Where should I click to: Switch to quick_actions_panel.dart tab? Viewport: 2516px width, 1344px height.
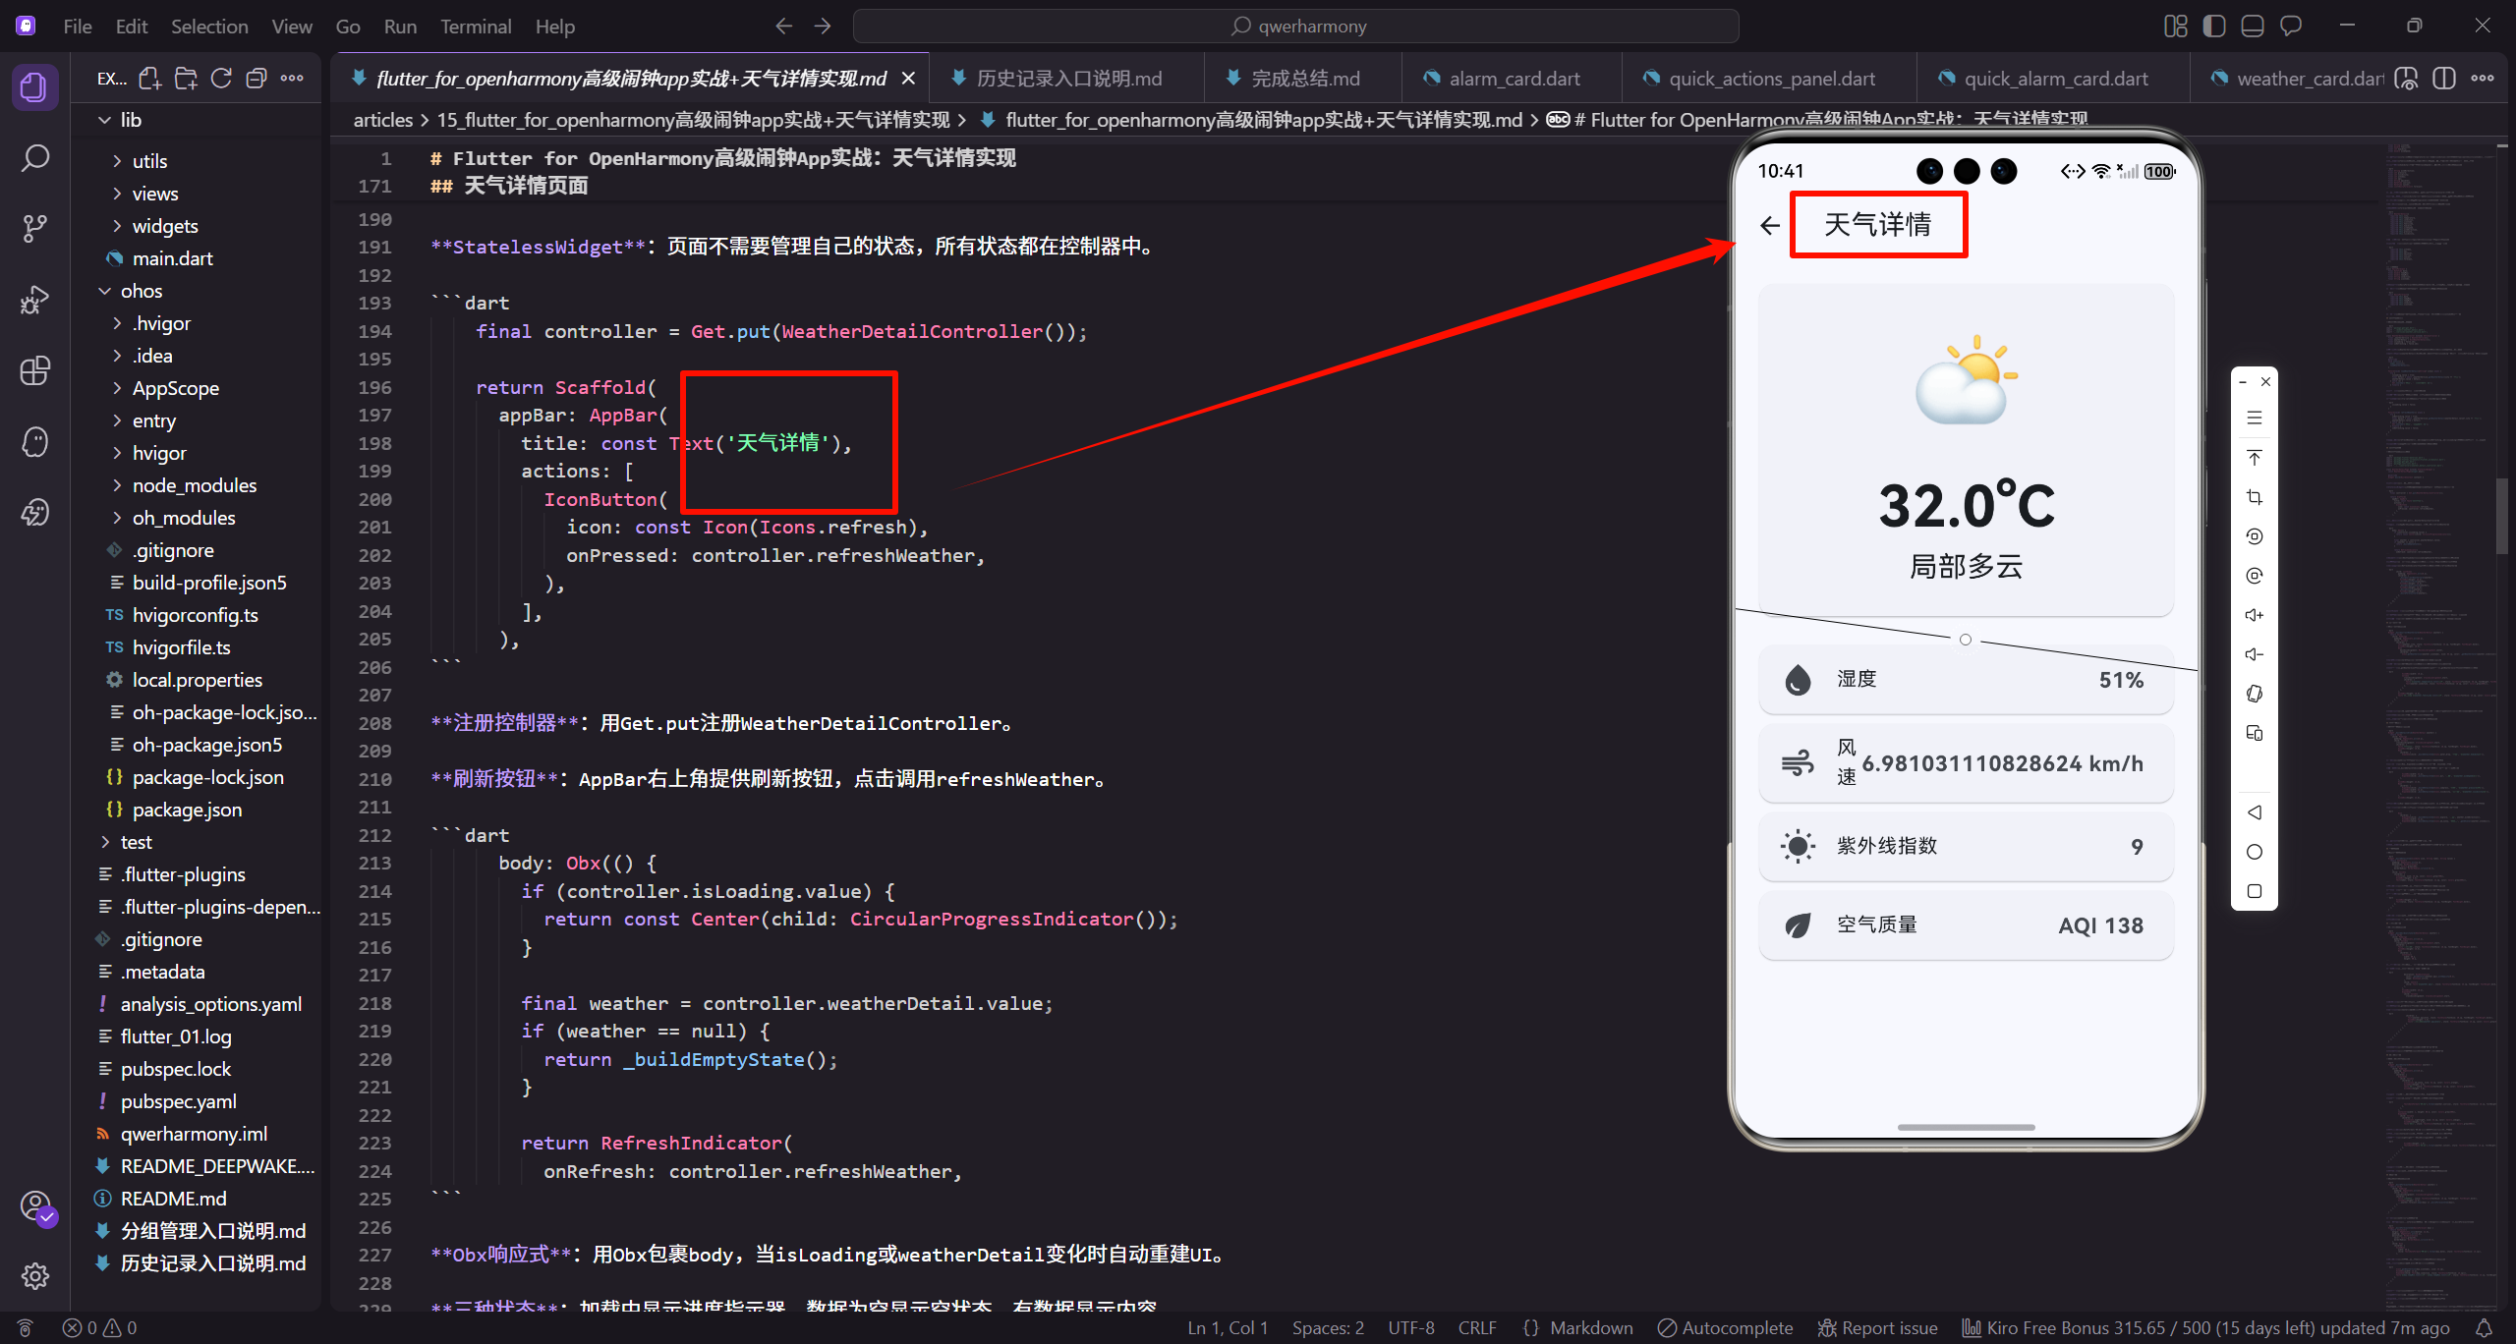pos(1771,79)
